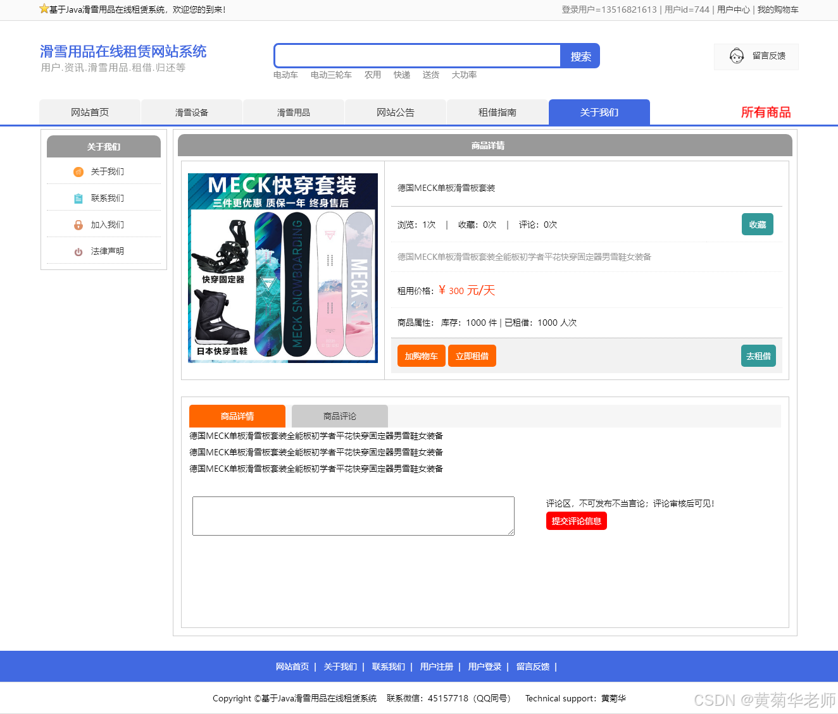The width and height of the screenshot is (838, 714).
Task: Click the 评论: 0次 comment count
Action: [538, 225]
